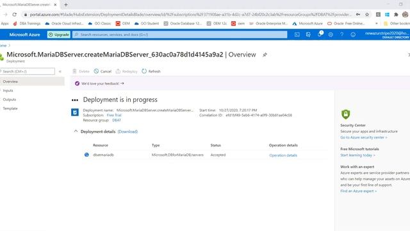Screen dimensions: 410x231
Task: Open the Oracle Enterprise M... bookmark
Action: tap(268, 24)
